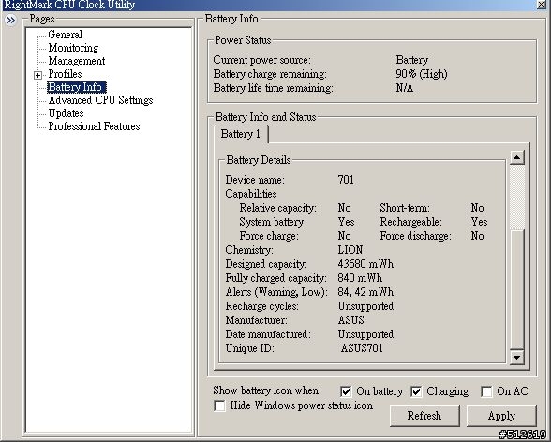Expand the Profiles tree node
The height and width of the screenshot is (442, 551).
point(37,75)
